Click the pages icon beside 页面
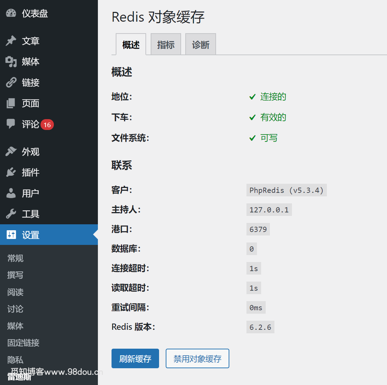 click(x=11, y=103)
